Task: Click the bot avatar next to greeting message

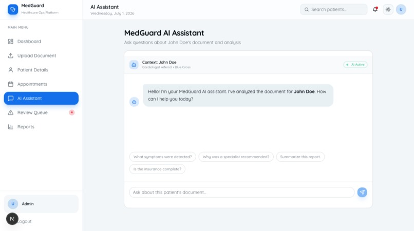Action: [x=134, y=102]
